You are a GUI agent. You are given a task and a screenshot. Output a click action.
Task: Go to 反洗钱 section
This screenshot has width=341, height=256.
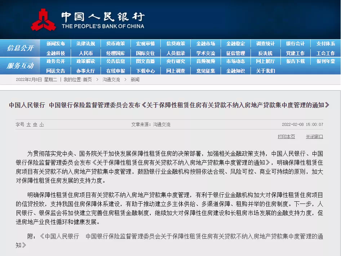(265, 53)
